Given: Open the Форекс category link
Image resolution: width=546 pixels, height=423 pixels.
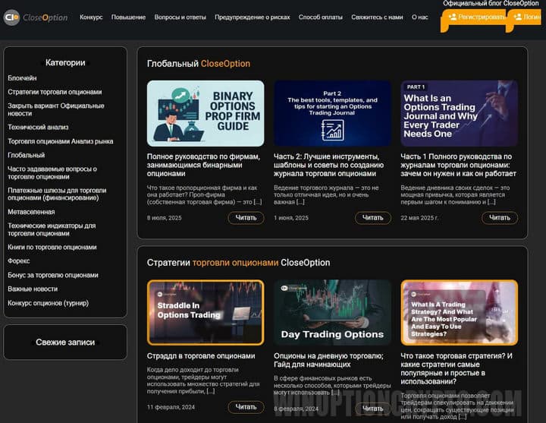Looking at the screenshot, I should (19, 261).
